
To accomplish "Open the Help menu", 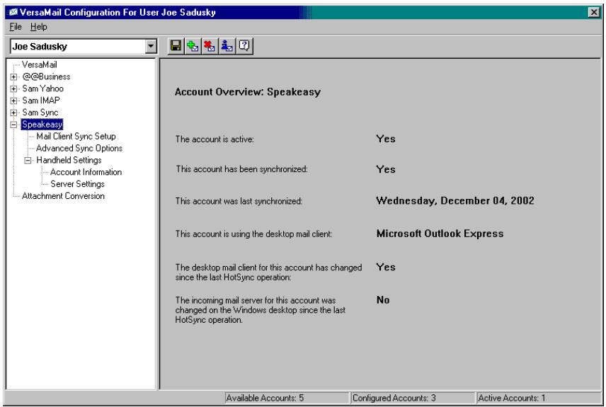I will pos(39,27).
